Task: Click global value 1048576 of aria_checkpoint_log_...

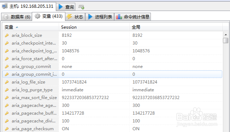Action: pos(141,51)
